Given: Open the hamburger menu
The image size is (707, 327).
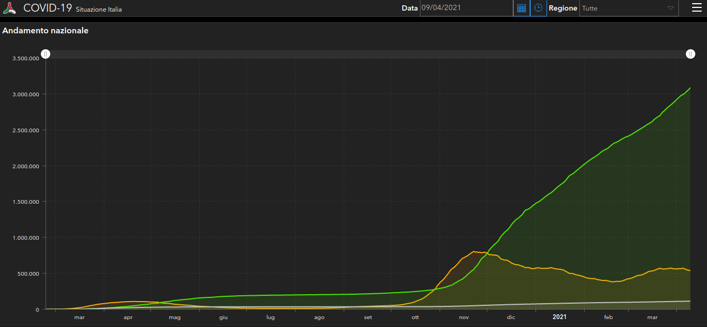Looking at the screenshot, I should (x=696, y=7).
